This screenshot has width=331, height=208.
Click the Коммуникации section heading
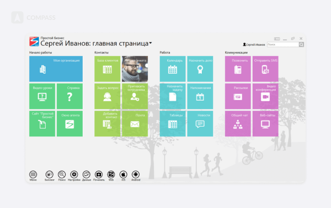pos(236,52)
